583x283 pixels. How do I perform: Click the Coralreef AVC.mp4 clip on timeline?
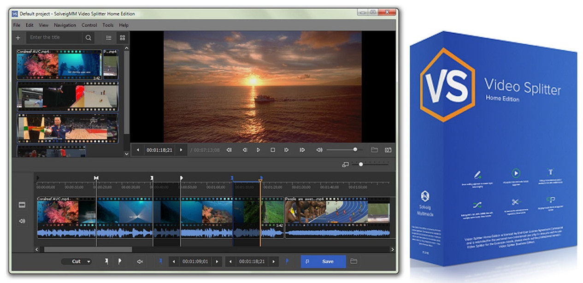tap(160, 218)
